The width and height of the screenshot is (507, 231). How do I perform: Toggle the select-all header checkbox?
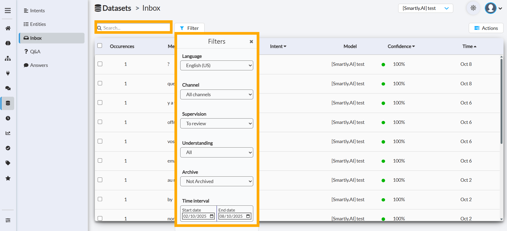(x=100, y=46)
